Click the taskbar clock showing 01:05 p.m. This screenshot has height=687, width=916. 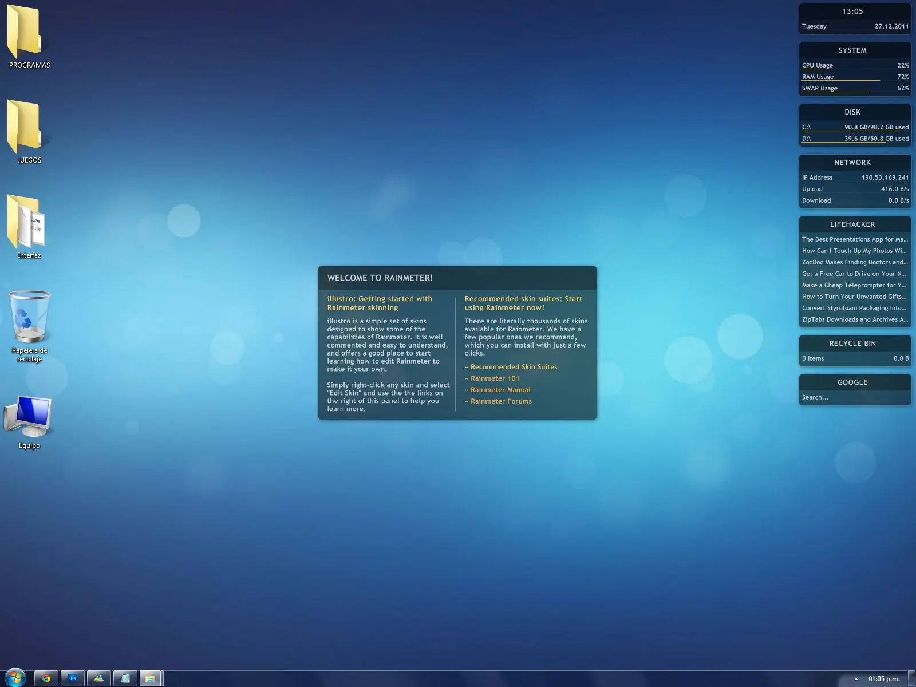point(884,679)
